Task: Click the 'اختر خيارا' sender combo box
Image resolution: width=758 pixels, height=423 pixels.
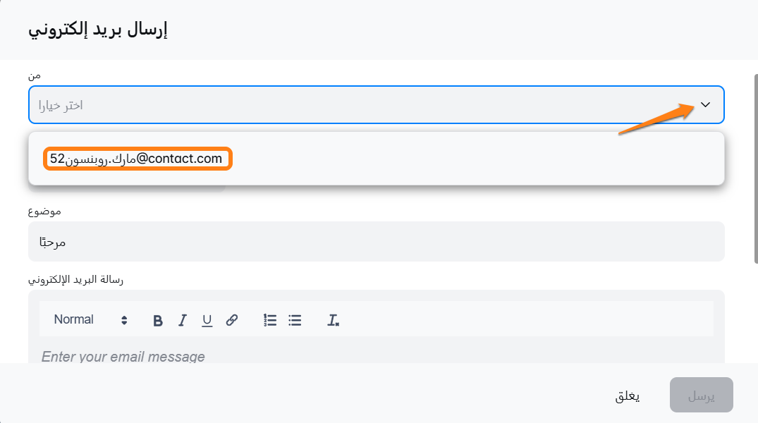Action: (353, 105)
